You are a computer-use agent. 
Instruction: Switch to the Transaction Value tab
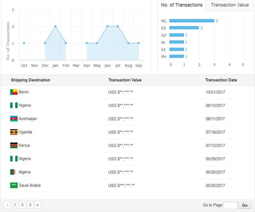(229, 5)
